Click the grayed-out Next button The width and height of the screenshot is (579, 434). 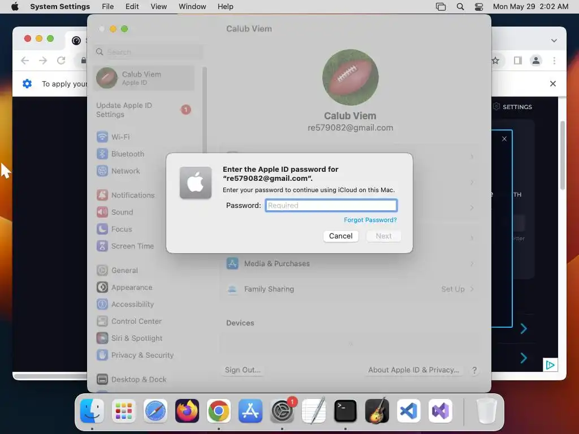[x=384, y=236]
